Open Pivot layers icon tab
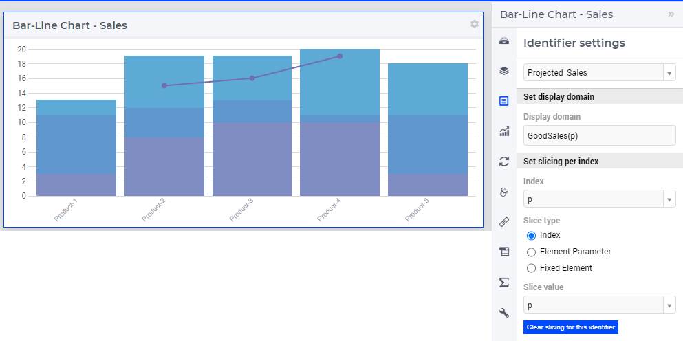 (x=504, y=71)
